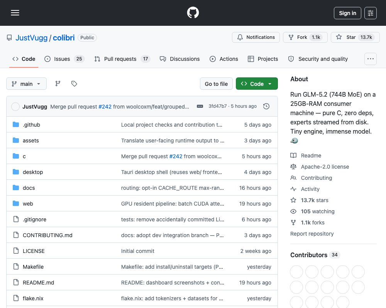The image size is (386, 308).
Task: Star the colibri repository
Action: [355, 37]
